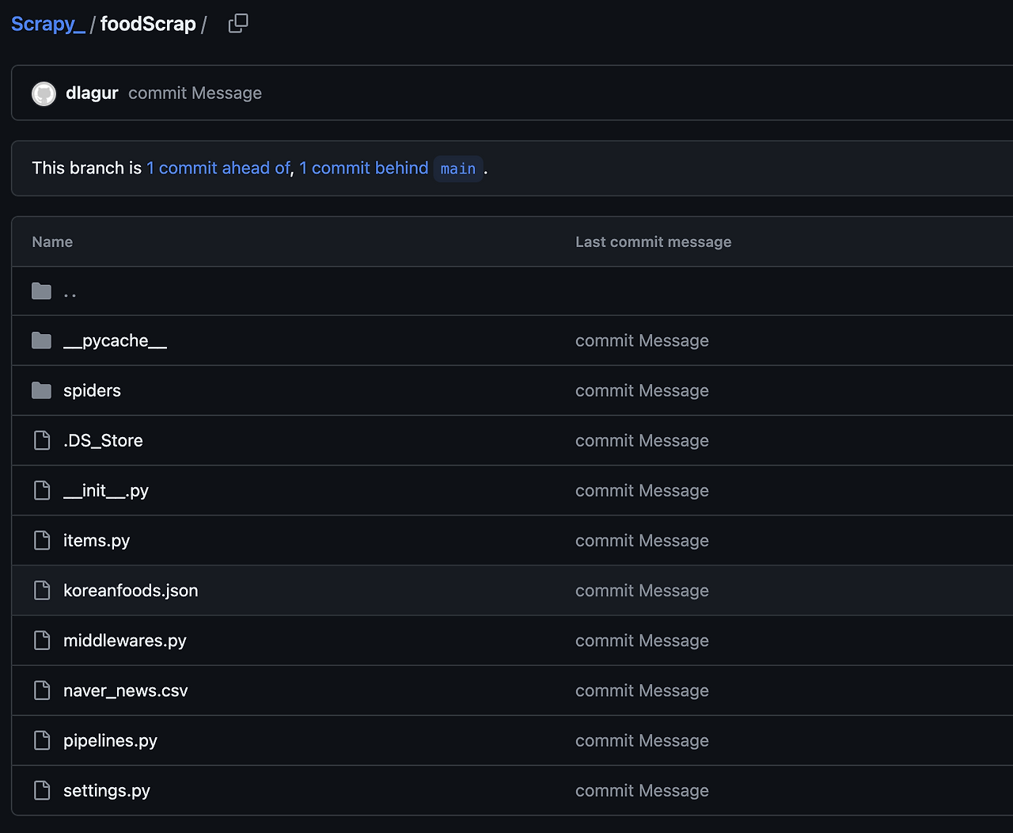Viewport: 1013px width, 833px height.
Task: View the 1 commit ahead comparison
Action: pyautogui.click(x=218, y=168)
